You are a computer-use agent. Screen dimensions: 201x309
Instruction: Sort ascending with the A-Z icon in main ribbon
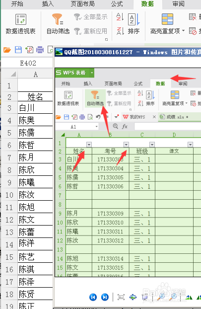pos(120,17)
